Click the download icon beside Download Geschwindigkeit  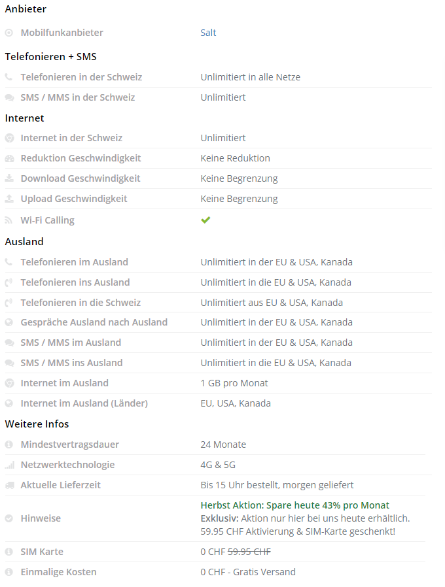tap(9, 178)
